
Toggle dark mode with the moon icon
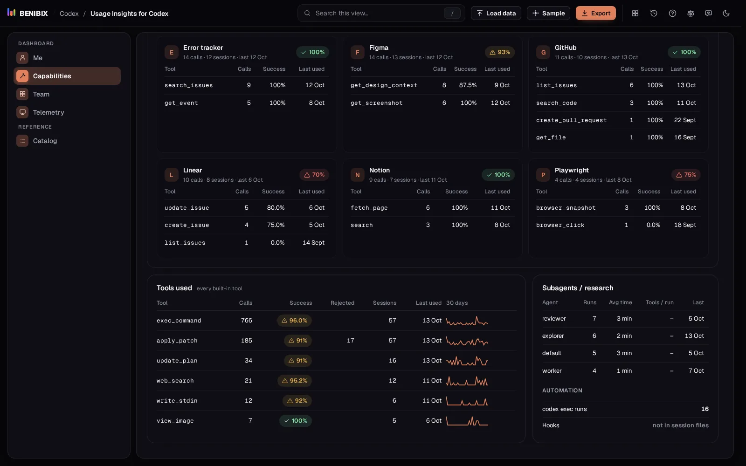(726, 13)
